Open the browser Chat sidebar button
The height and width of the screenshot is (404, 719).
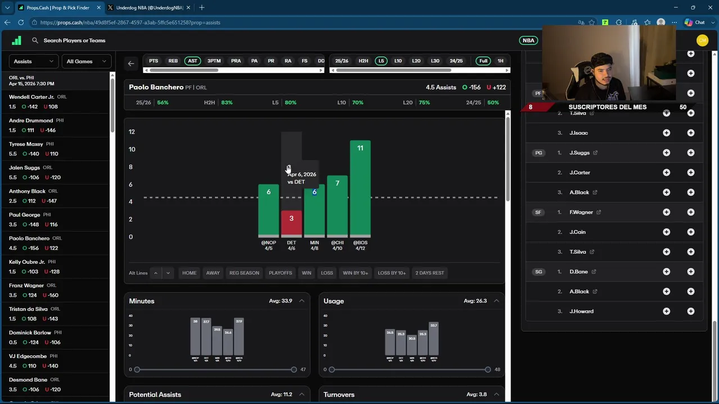tap(695, 22)
